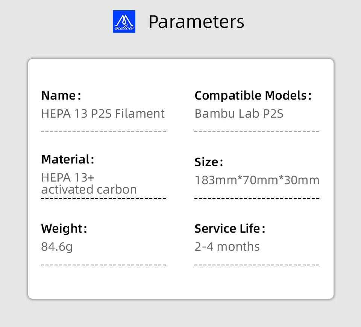Select the Compatible Models label
This screenshot has width=361, height=327.
pyautogui.click(x=253, y=96)
